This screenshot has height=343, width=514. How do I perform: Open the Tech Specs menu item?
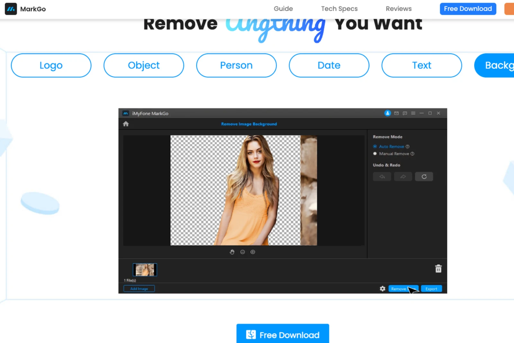click(x=339, y=9)
